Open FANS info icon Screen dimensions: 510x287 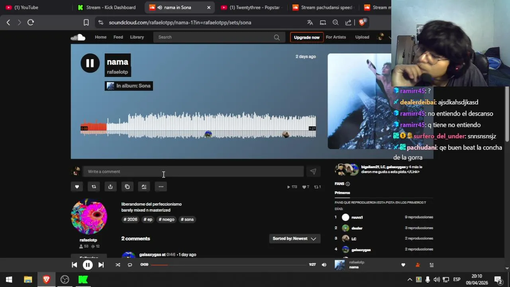click(x=347, y=184)
